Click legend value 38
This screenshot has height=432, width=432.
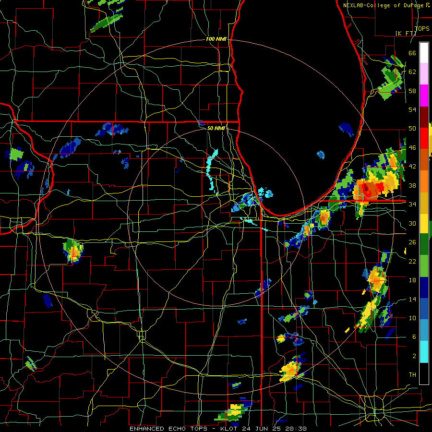412,185
